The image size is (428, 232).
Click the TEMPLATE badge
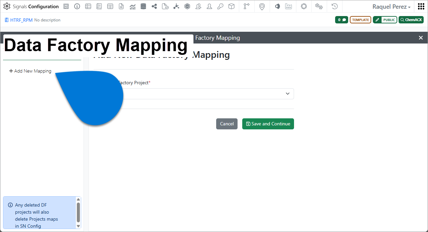point(361,20)
